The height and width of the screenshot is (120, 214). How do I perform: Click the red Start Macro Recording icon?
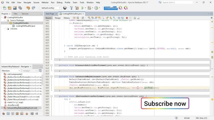pyautogui.click(x=127, y=18)
